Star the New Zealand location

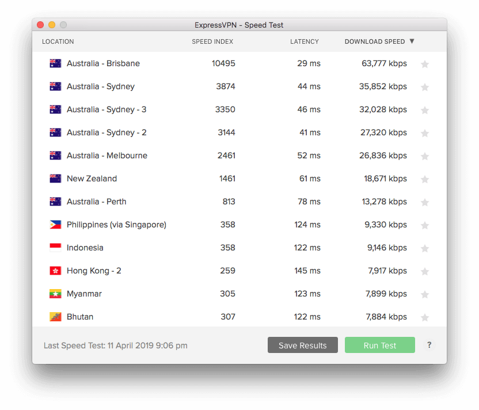(425, 179)
